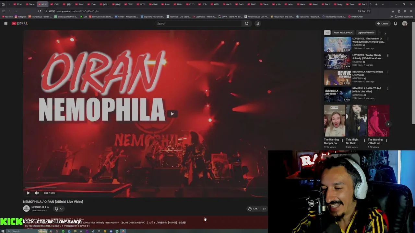Open the notifications bell in the header
415x233 pixels.
pyautogui.click(x=395, y=23)
